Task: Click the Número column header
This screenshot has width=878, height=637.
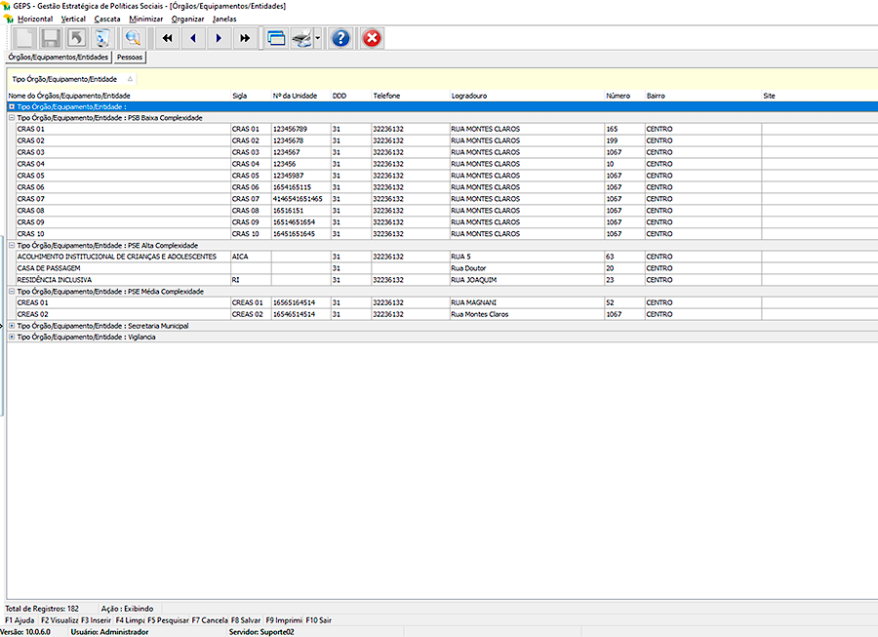Action: click(x=625, y=96)
